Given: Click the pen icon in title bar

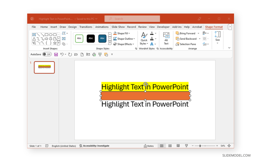Looking at the screenshot, I should [x=199, y=19].
